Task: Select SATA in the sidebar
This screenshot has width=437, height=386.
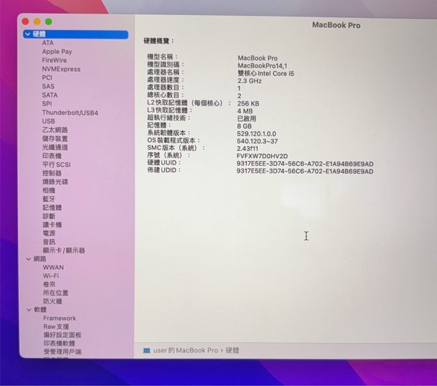Action: pyautogui.click(x=50, y=95)
